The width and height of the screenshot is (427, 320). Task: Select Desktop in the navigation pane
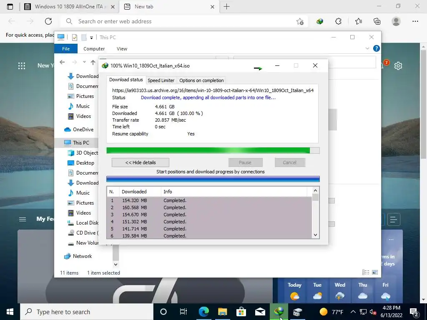click(x=81, y=163)
